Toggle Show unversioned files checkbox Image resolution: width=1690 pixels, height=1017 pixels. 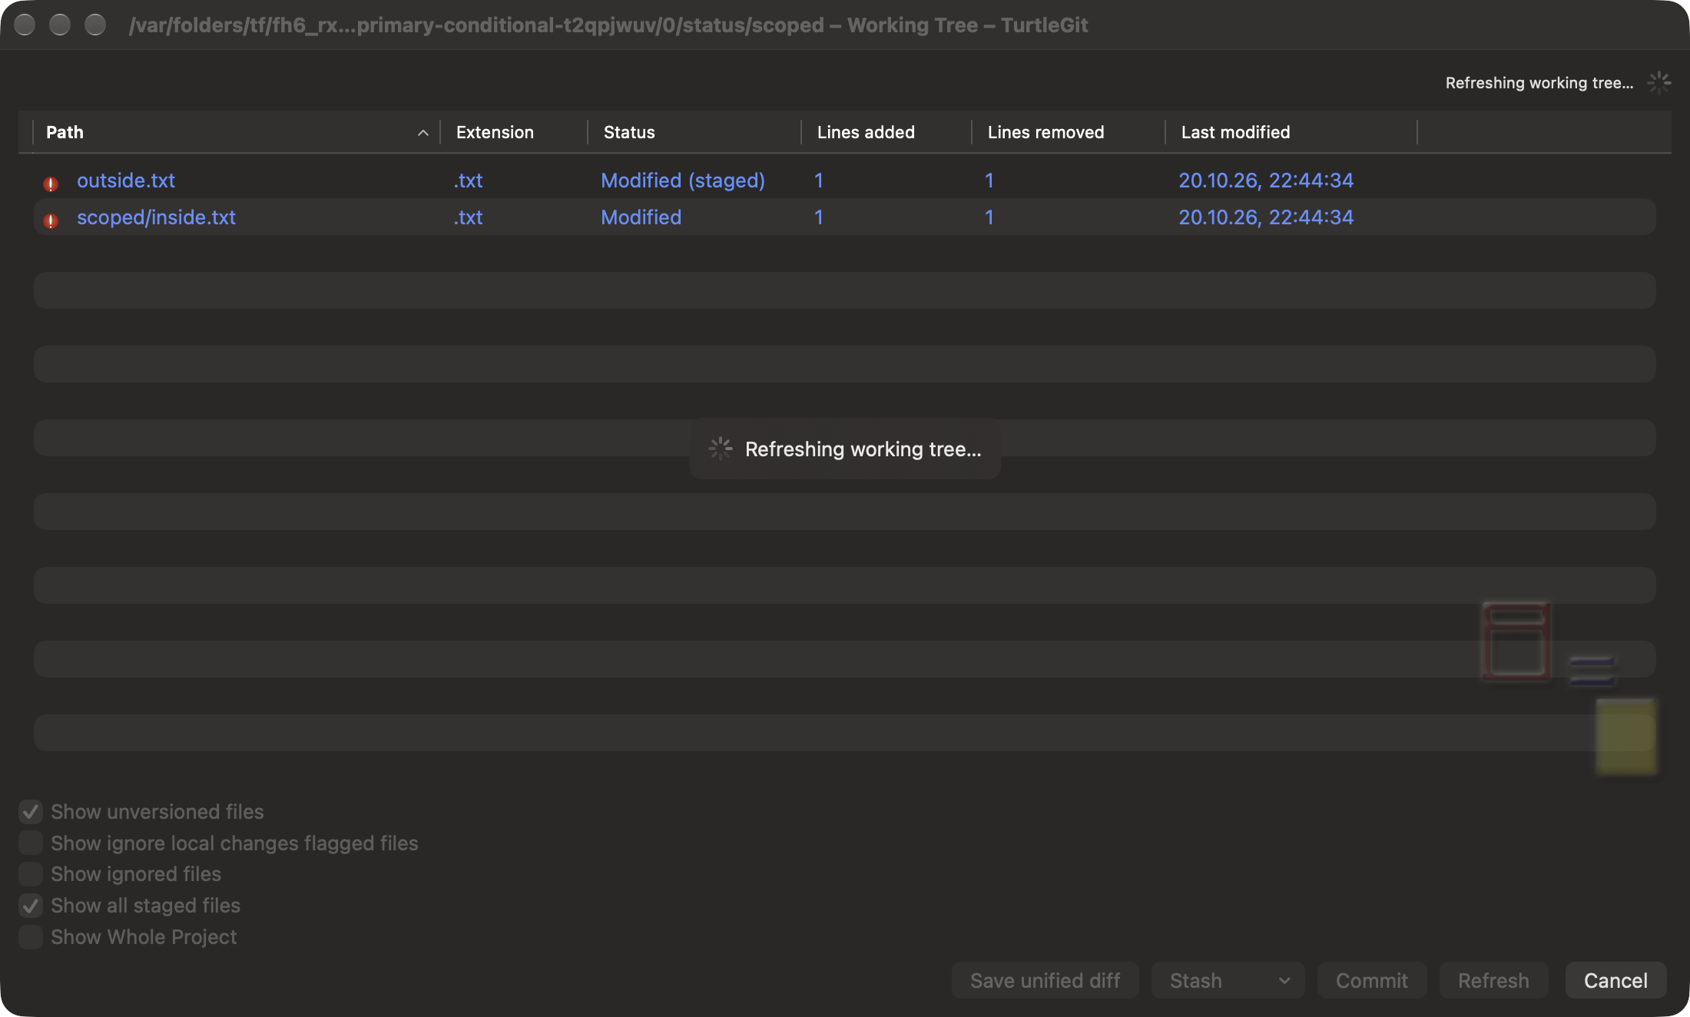(31, 811)
